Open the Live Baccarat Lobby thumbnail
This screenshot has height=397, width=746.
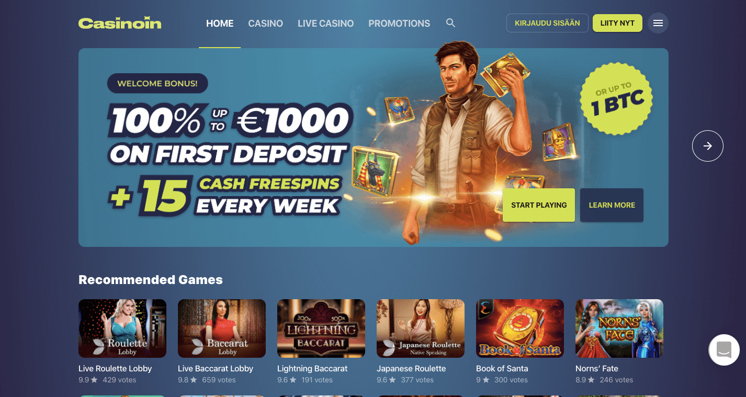tap(222, 328)
